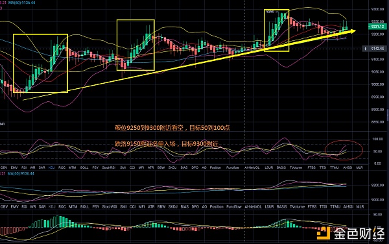
Task: Click the green current price tag 9231.12
Action: 377,27
